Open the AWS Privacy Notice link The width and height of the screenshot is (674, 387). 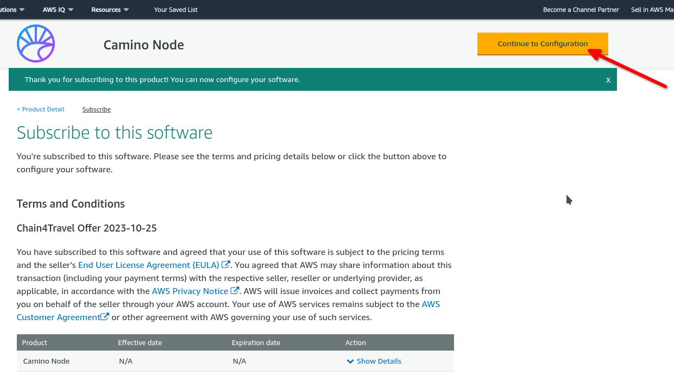(x=190, y=291)
